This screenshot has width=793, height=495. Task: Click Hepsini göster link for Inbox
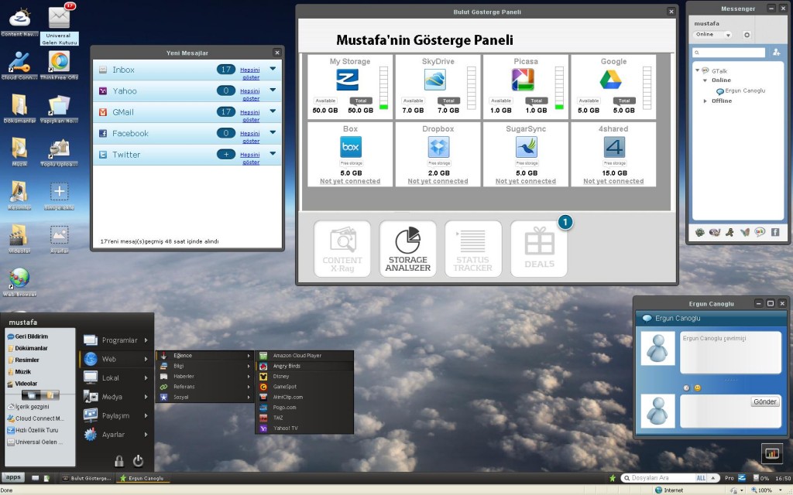[x=250, y=73]
